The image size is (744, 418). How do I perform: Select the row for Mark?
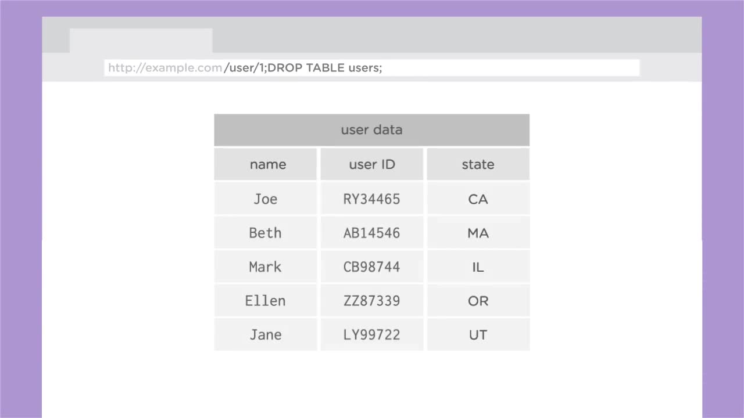pos(265,266)
